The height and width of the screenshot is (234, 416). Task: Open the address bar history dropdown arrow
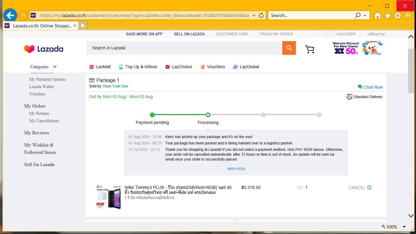click(254, 16)
